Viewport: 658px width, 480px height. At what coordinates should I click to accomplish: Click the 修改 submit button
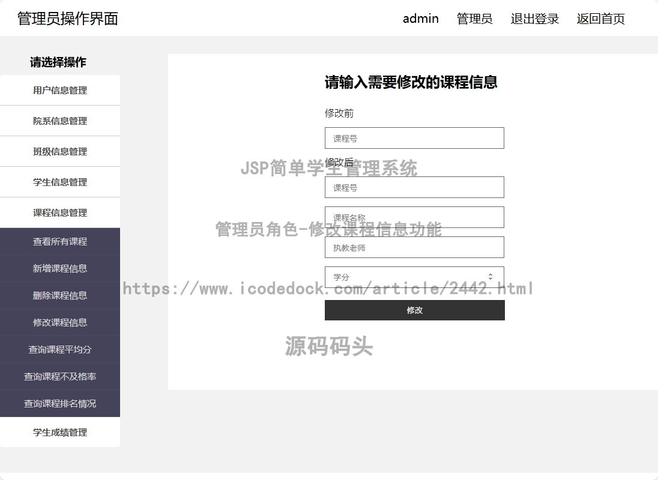click(x=415, y=310)
